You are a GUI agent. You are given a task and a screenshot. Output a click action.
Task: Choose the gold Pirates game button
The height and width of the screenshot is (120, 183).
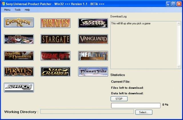click(55, 23)
